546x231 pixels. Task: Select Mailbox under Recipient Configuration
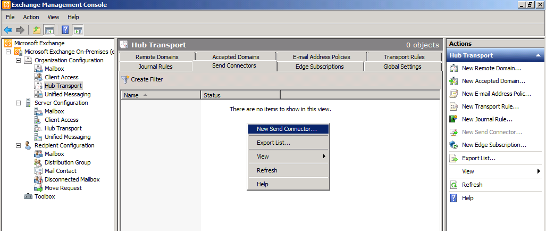54,154
